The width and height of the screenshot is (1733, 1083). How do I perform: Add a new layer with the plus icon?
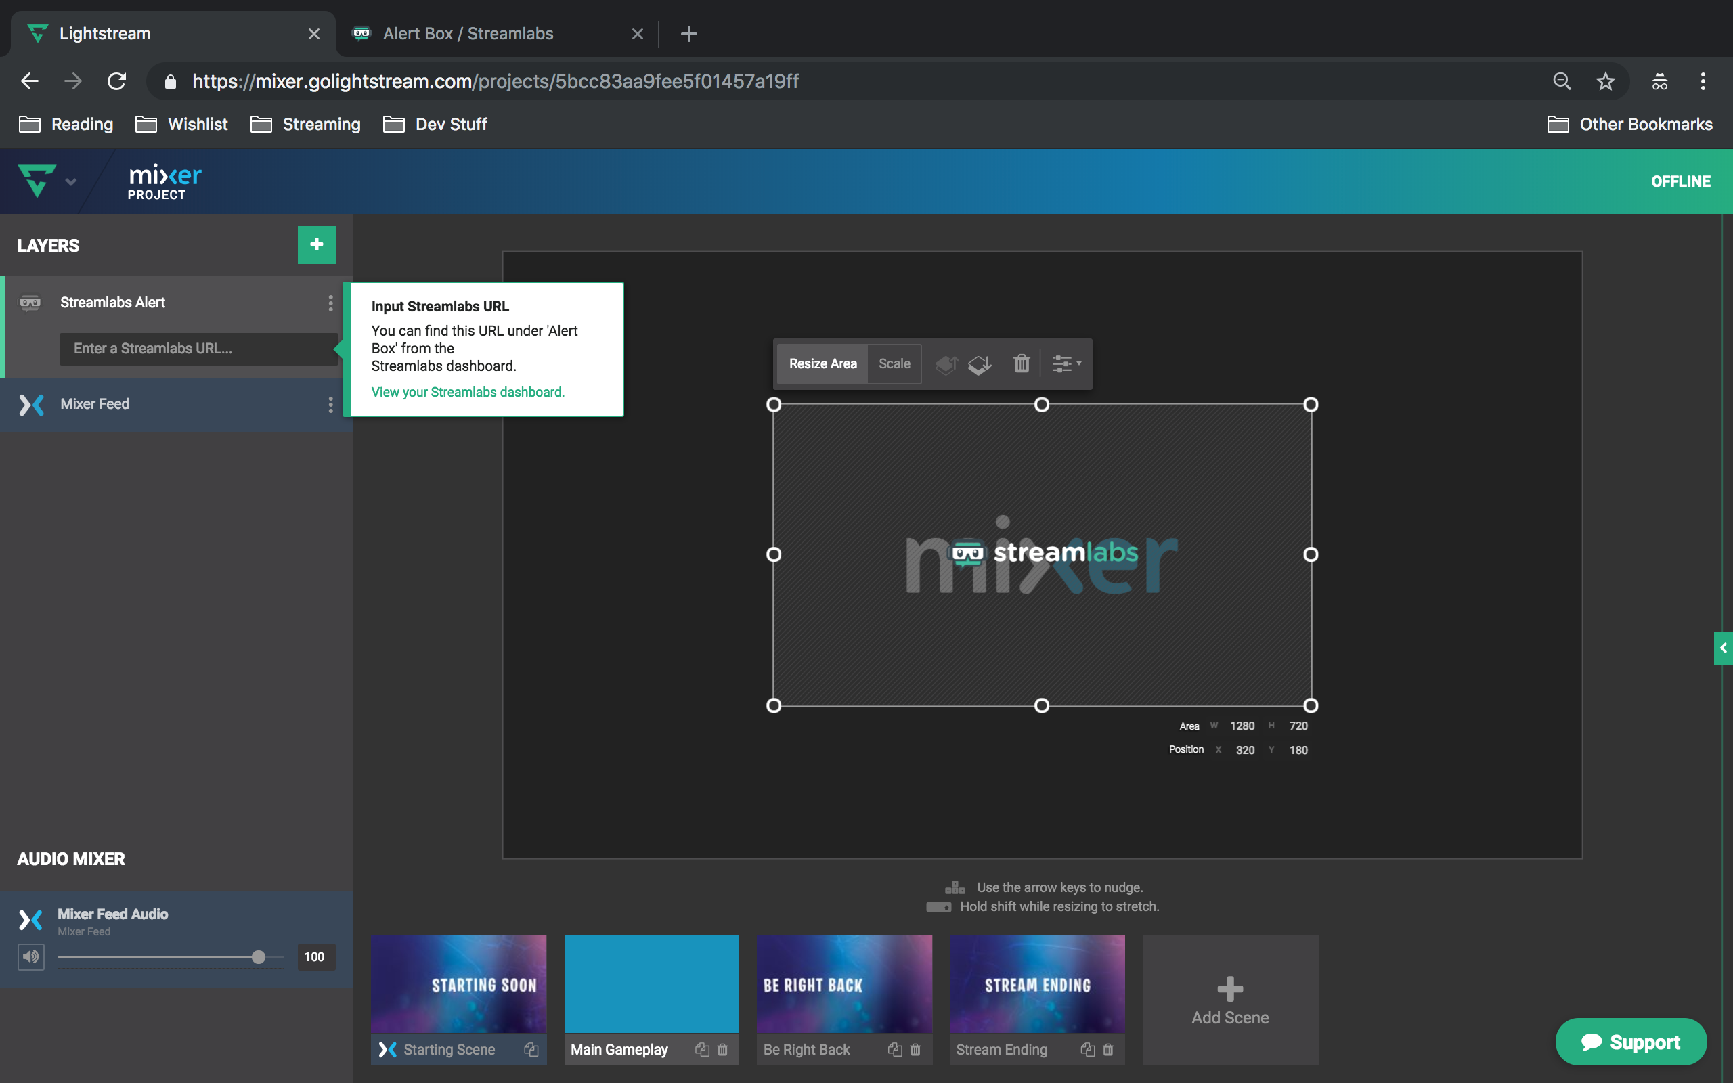(x=316, y=244)
